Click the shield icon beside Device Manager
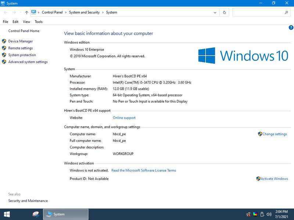This screenshot has height=220, width=294. 4,41
